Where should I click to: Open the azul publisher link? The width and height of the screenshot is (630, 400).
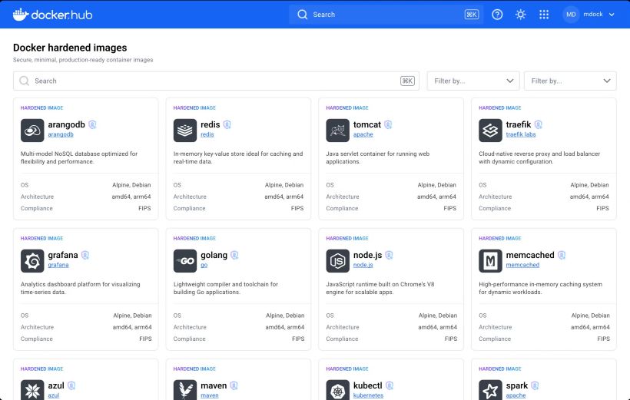pos(54,395)
